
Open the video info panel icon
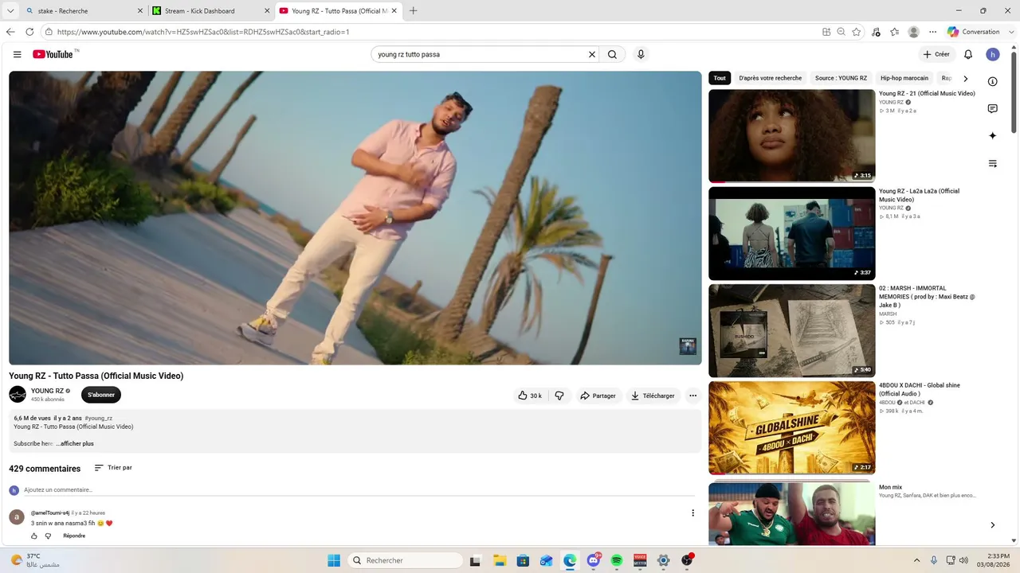(992, 81)
